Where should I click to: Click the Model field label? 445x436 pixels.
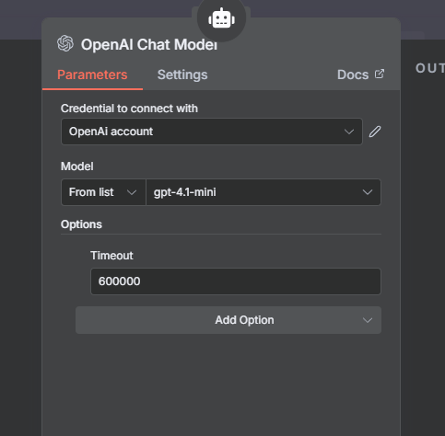tap(77, 166)
